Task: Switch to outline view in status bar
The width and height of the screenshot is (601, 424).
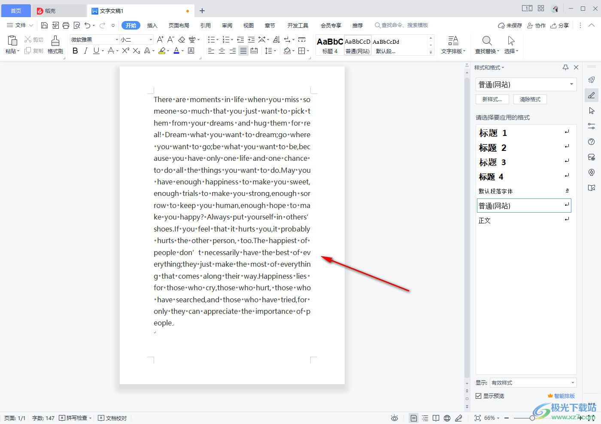Action: (425, 418)
